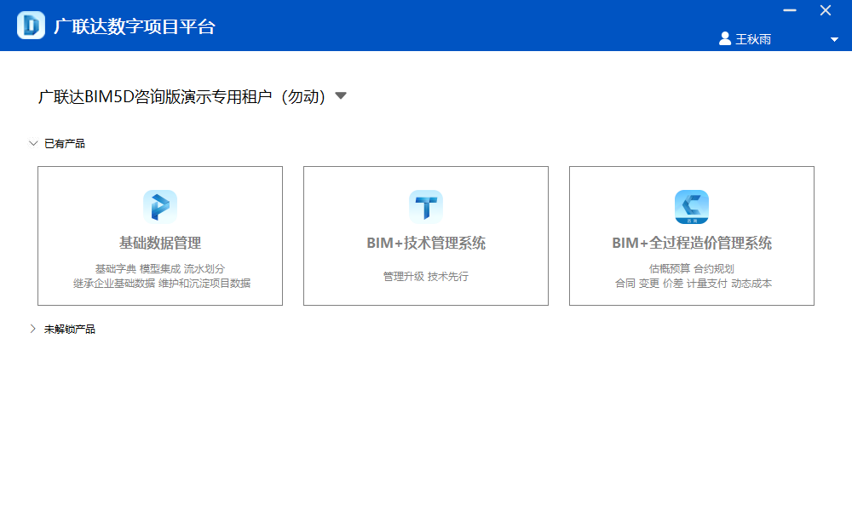Viewport: 852px width, 511px height.
Task: Minimize the platform window
Action: coord(790,10)
